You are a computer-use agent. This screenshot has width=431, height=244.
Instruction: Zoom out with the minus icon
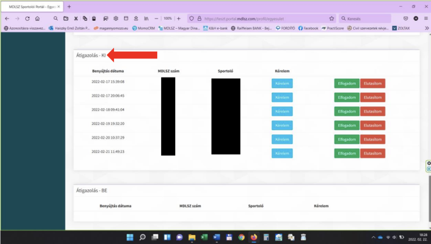[157, 18]
